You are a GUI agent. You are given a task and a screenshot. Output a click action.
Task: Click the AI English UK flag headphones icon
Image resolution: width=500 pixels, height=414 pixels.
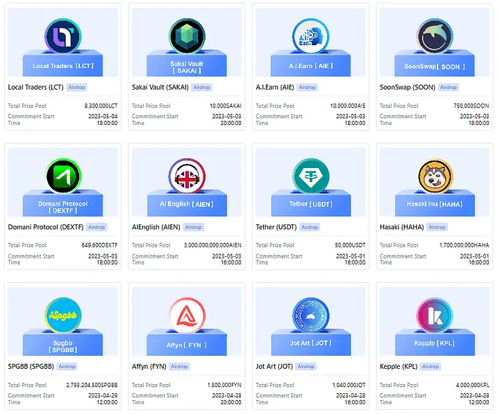tap(187, 176)
